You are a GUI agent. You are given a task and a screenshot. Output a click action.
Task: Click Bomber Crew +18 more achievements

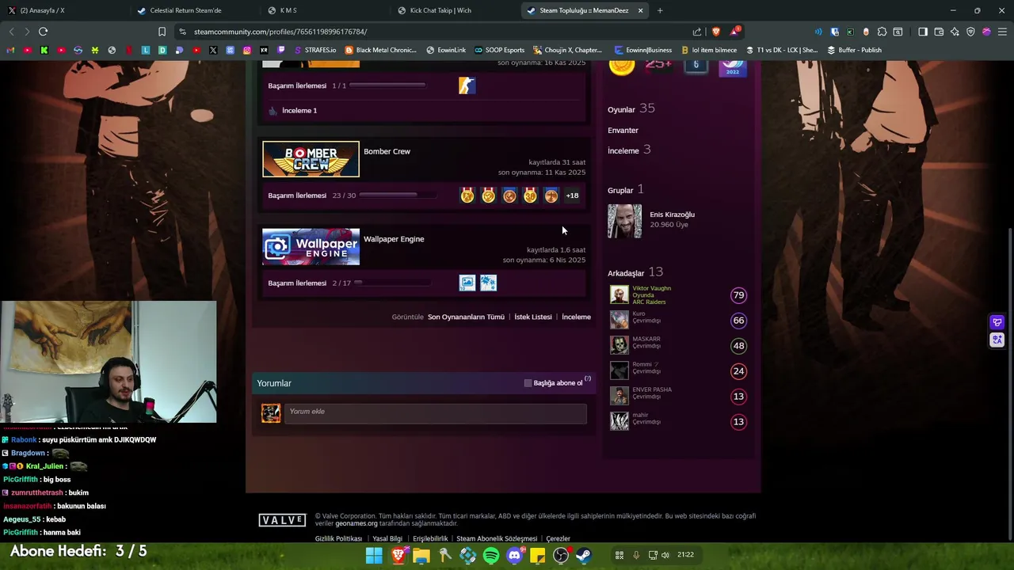tap(572, 196)
